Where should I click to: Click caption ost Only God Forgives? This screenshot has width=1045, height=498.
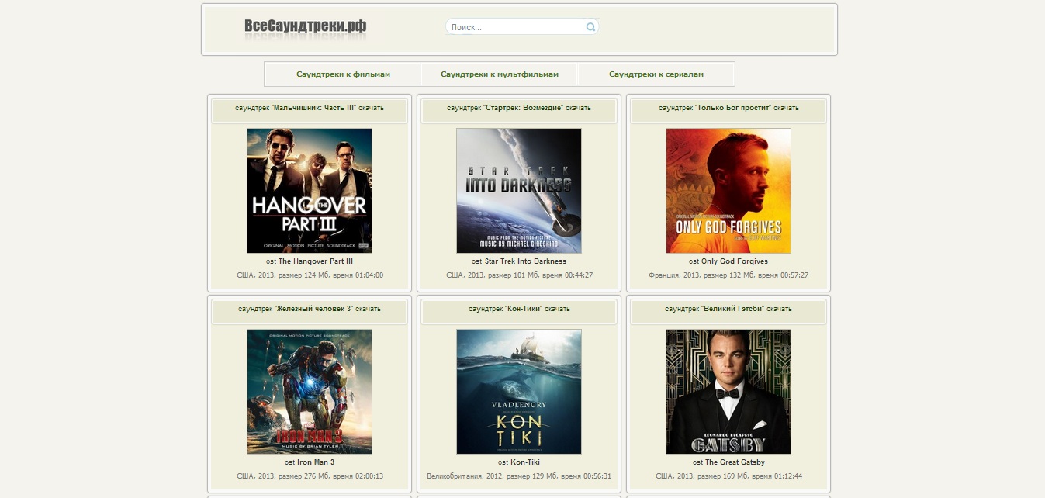click(x=728, y=261)
